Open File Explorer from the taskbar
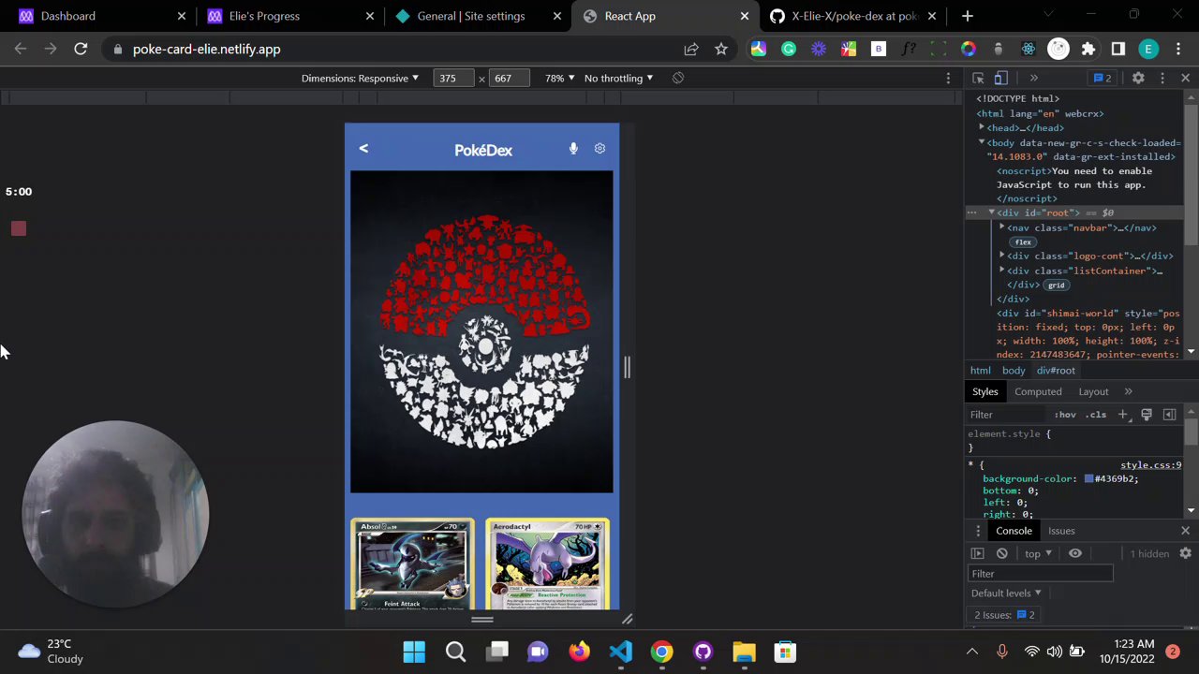Screen dimensions: 1199x674 pos(744,652)
